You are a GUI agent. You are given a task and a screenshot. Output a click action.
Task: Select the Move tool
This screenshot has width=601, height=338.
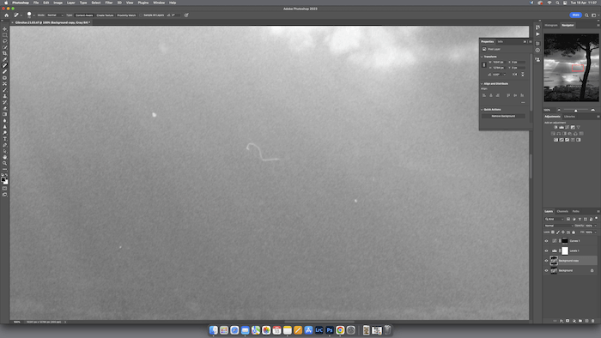click(4, 29)
